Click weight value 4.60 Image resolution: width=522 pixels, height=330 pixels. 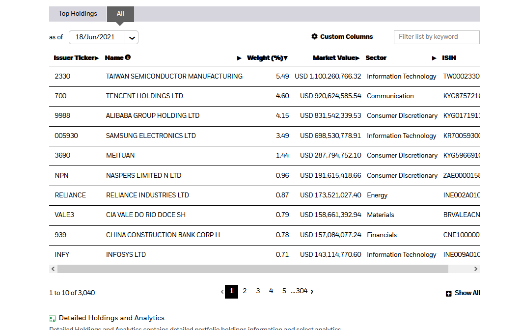[282, 96]
